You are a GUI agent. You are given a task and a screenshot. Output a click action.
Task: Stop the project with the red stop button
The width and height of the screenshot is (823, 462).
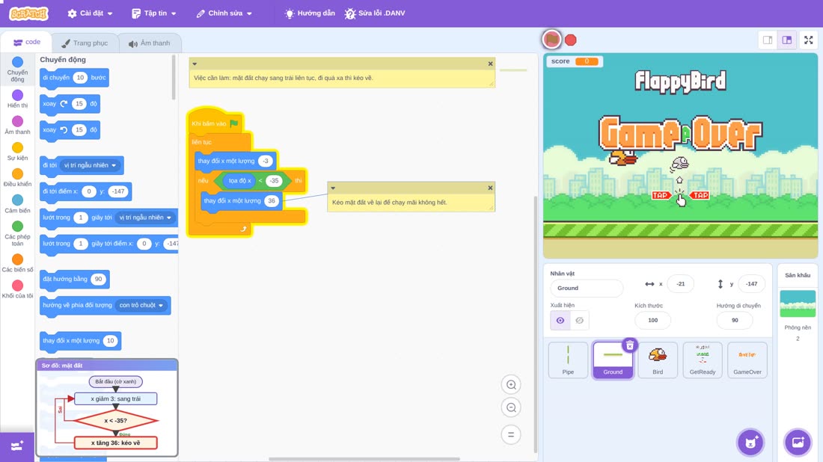tap(571, 40)
